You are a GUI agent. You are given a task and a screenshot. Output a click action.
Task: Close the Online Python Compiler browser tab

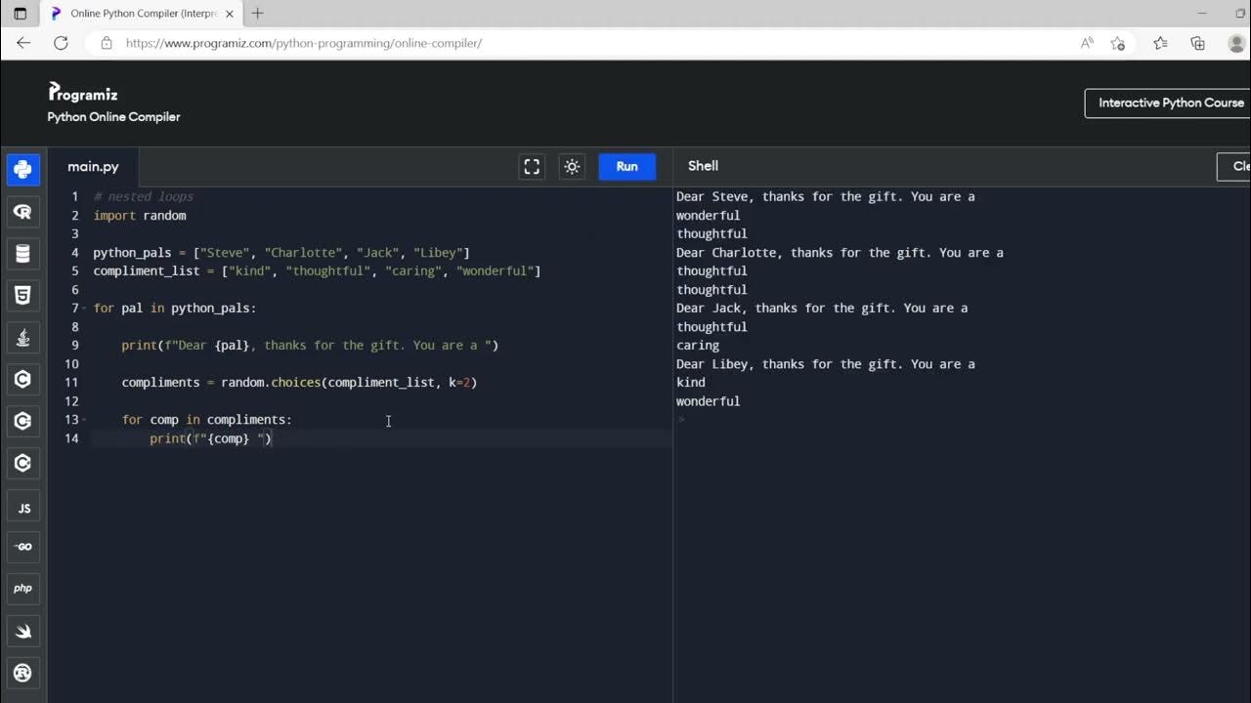tap(230, 14)
